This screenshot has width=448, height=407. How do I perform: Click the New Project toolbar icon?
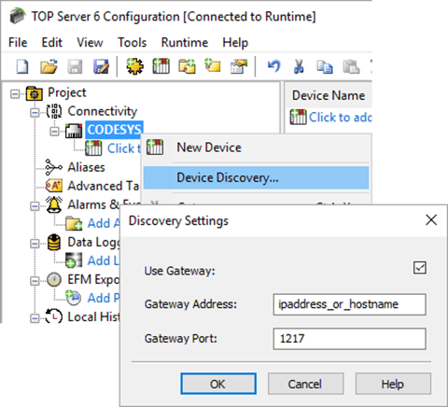coord(22,66)
